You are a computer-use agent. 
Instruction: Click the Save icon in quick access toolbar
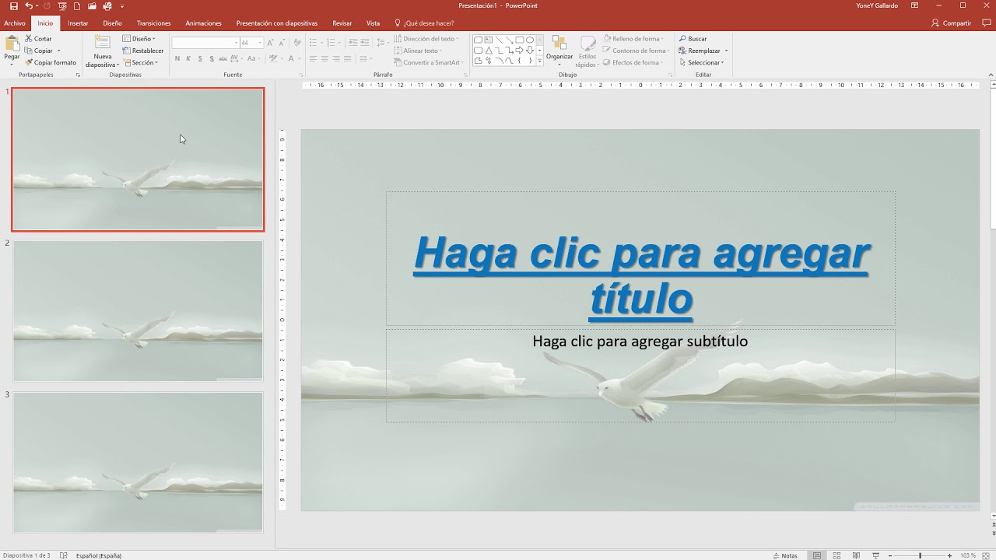pos(13,6)
